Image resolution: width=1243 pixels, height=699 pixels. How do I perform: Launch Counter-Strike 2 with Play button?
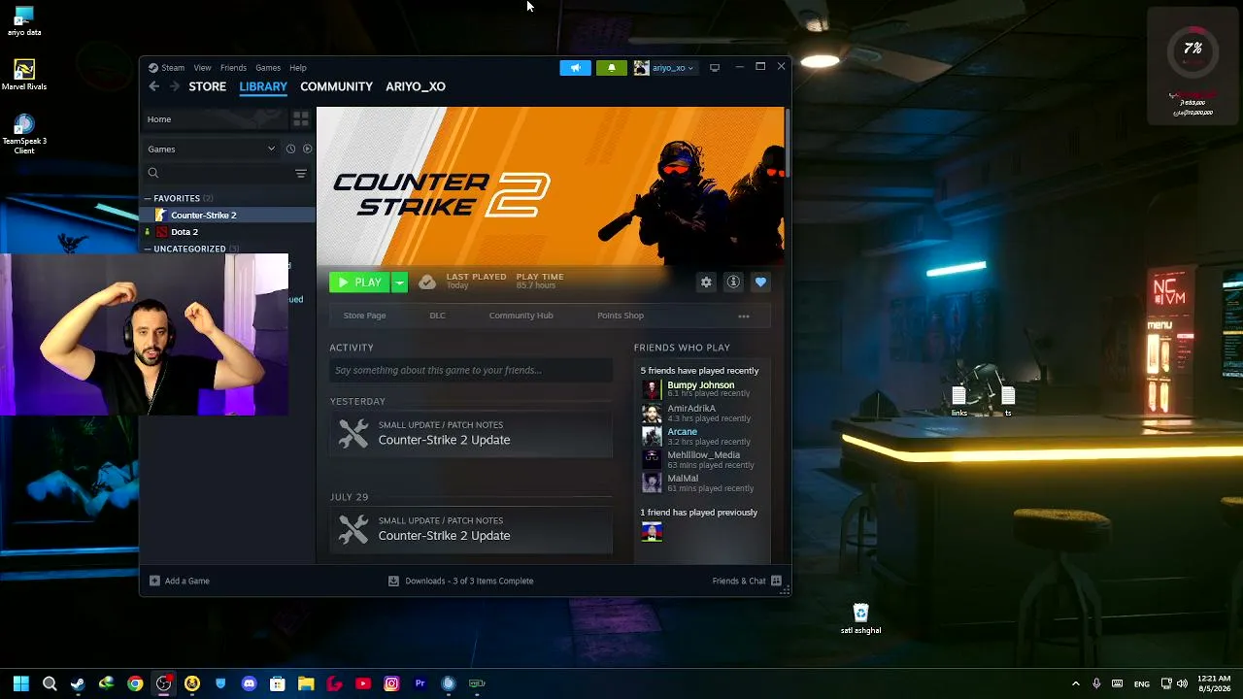click(359, 283)
